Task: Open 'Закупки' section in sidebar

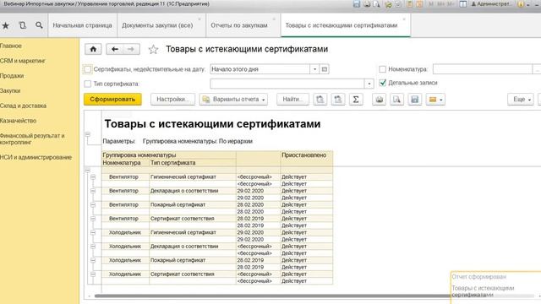Action: pyautogui.click(x=10, y=91)
